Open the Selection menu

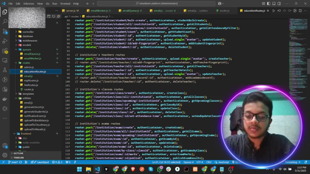point(29,3)
